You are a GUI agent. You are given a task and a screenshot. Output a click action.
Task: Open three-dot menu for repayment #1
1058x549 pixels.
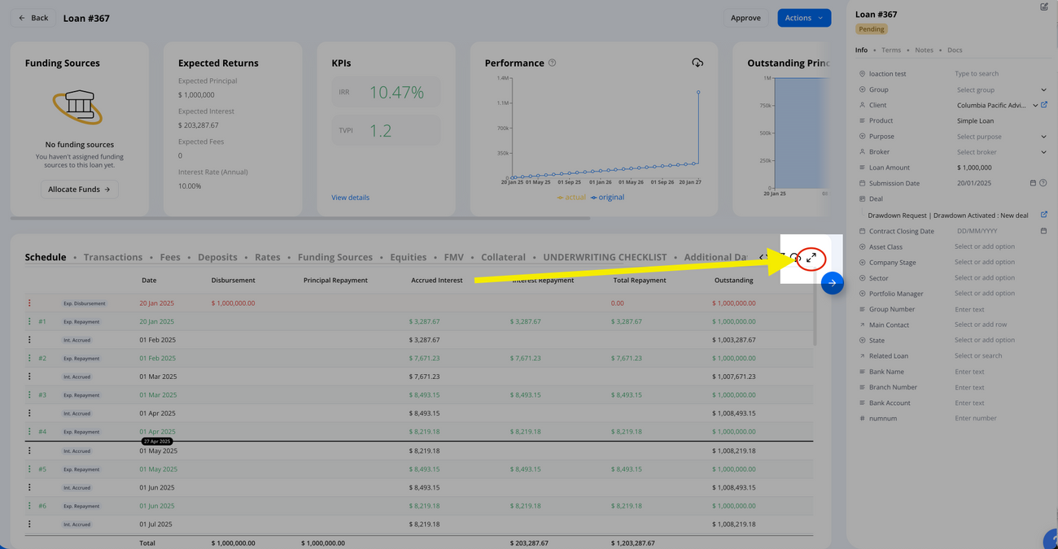[29, 321]
